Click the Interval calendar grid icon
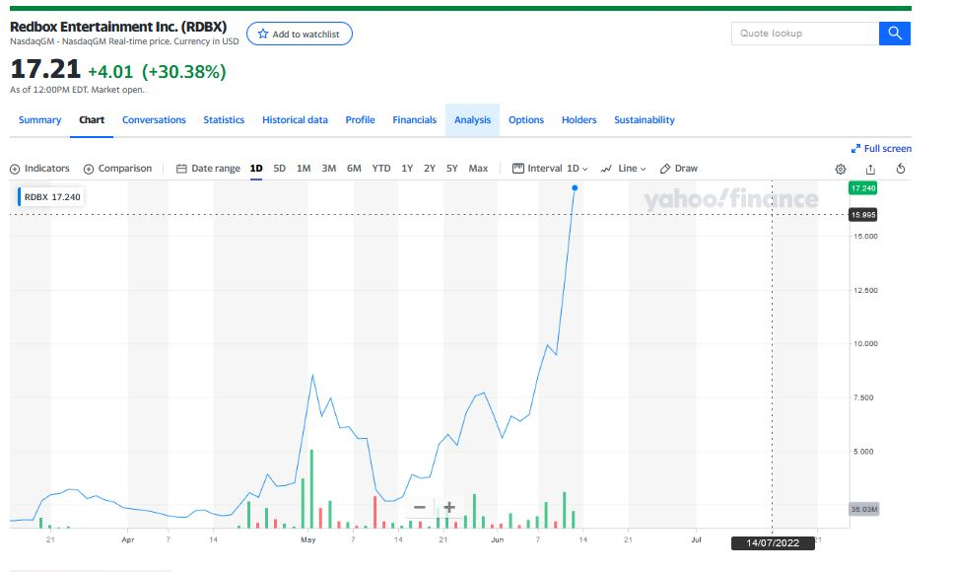 pyautogui.click(x=517, y=169)
